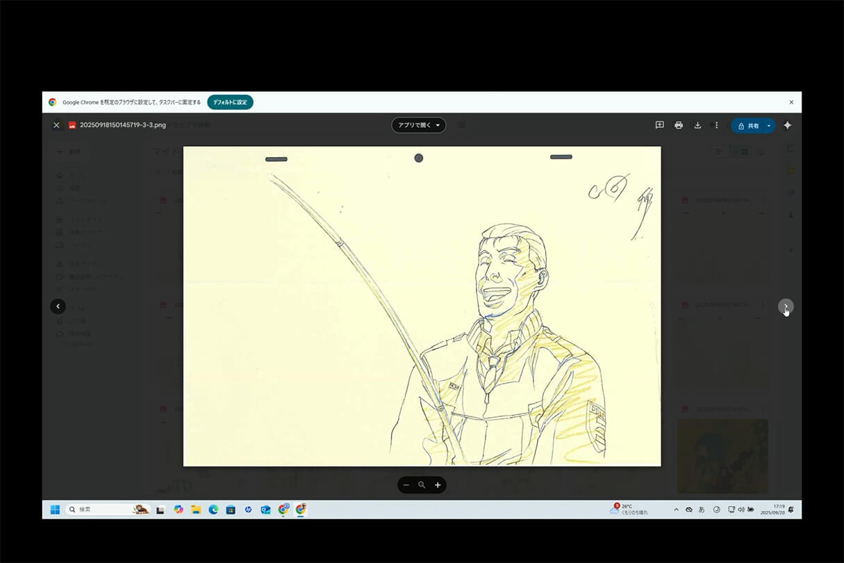
Task: Go to the previous image
Action: 58,307
